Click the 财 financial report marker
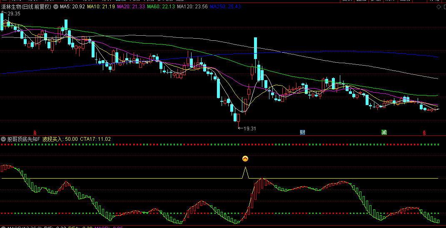Viewport: 446px width, 228px height. [302, 132]
